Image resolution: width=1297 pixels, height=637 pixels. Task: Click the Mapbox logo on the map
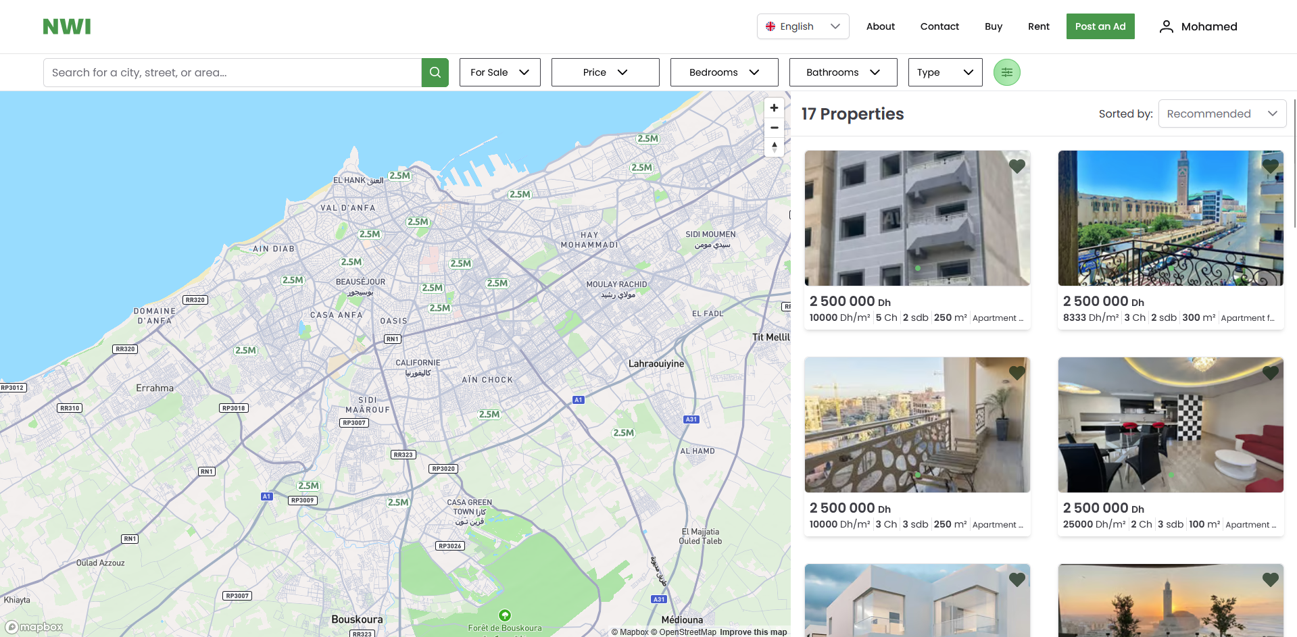coord(32,627)
